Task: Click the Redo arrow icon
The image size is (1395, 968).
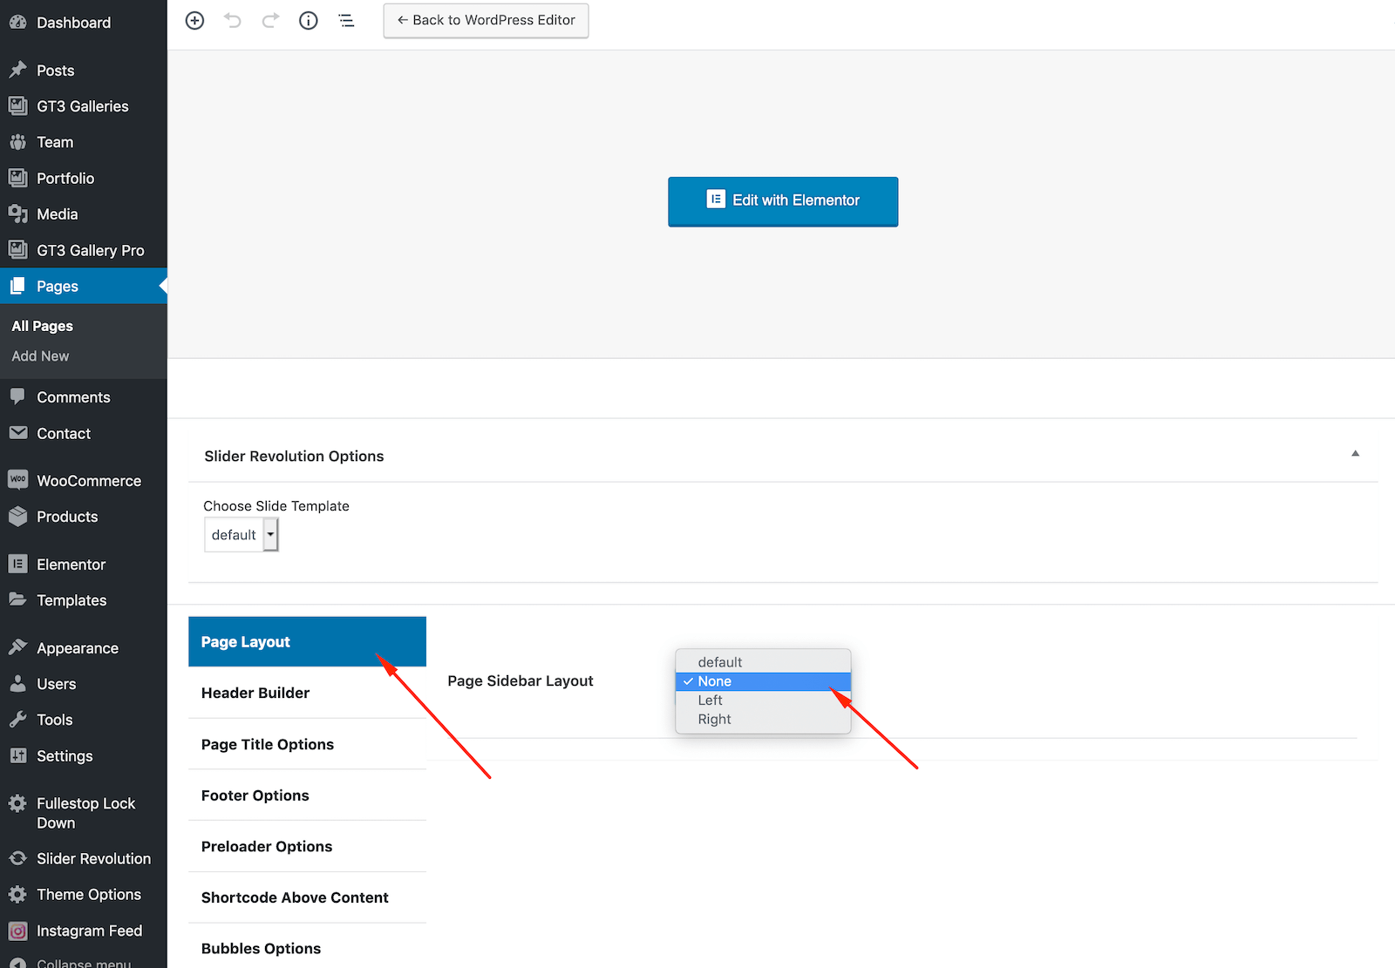Action: pos(270,20)
